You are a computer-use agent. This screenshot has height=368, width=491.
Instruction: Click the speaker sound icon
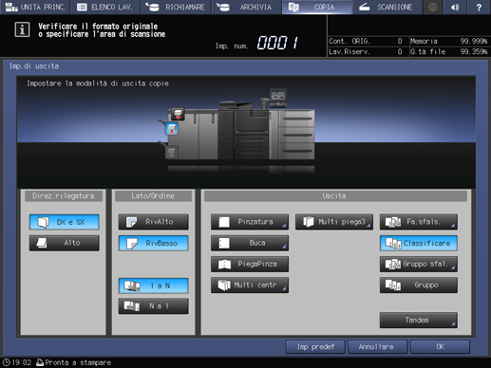(455, 7)
